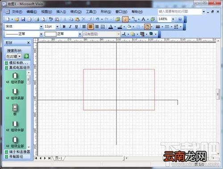This screenshot has width=223, height=169.
Task: Toggle the highlighted text block button
Action: 147,27
